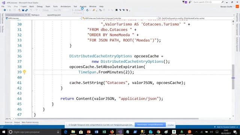Click the horizontal scrollbar of the editor
Screen dimensions: 240x135
pyautogui.click(x=108, y=118)
